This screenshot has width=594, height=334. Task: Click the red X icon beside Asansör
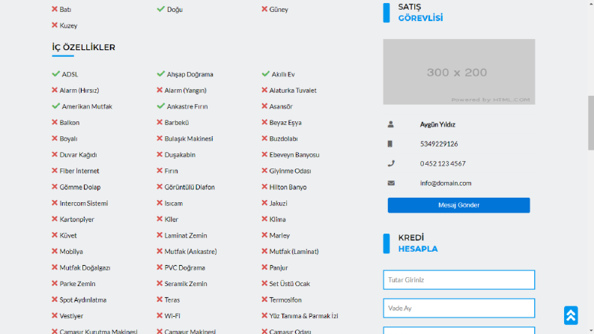[264, 106]
